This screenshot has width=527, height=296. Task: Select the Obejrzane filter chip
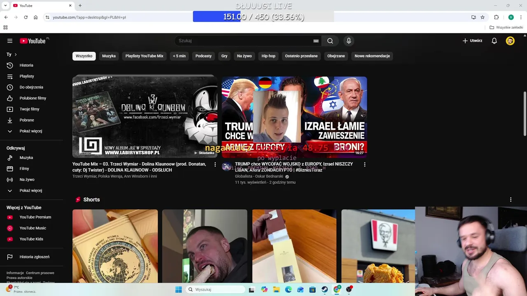point(336,56)
